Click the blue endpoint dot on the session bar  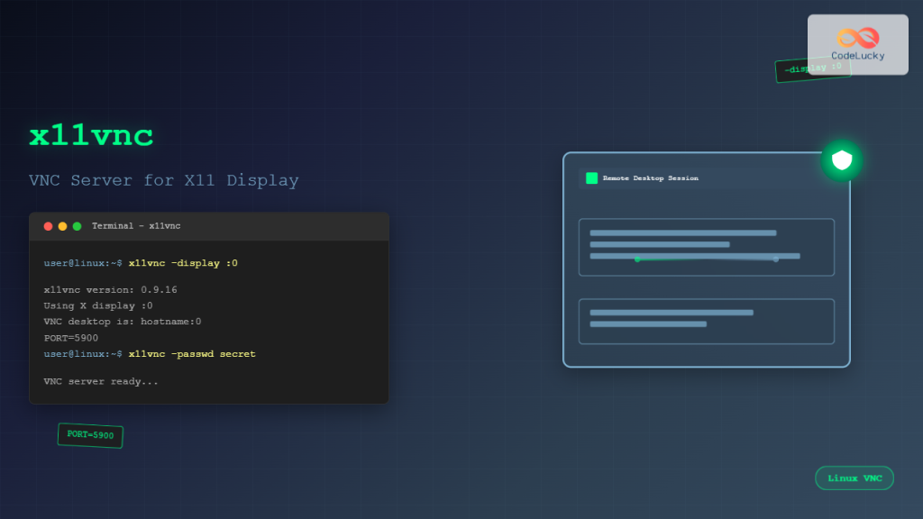point(775,259)
